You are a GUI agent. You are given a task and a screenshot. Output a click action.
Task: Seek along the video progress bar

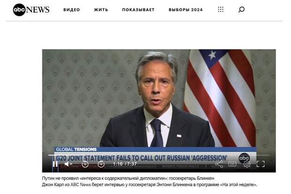coord(159,155)
